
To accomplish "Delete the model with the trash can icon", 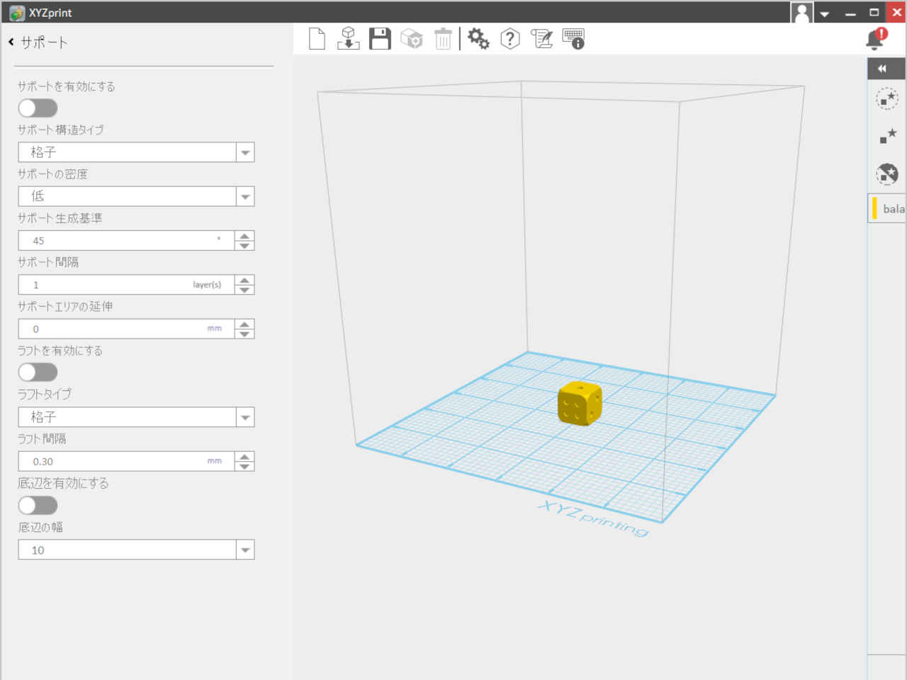I will tap(443, 39).
